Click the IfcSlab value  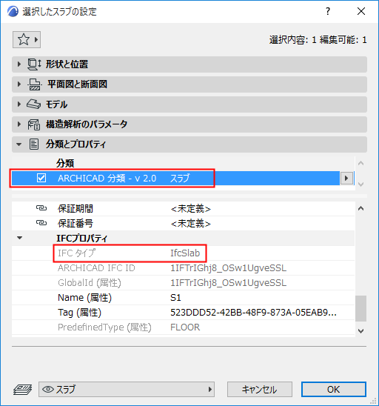185,253
